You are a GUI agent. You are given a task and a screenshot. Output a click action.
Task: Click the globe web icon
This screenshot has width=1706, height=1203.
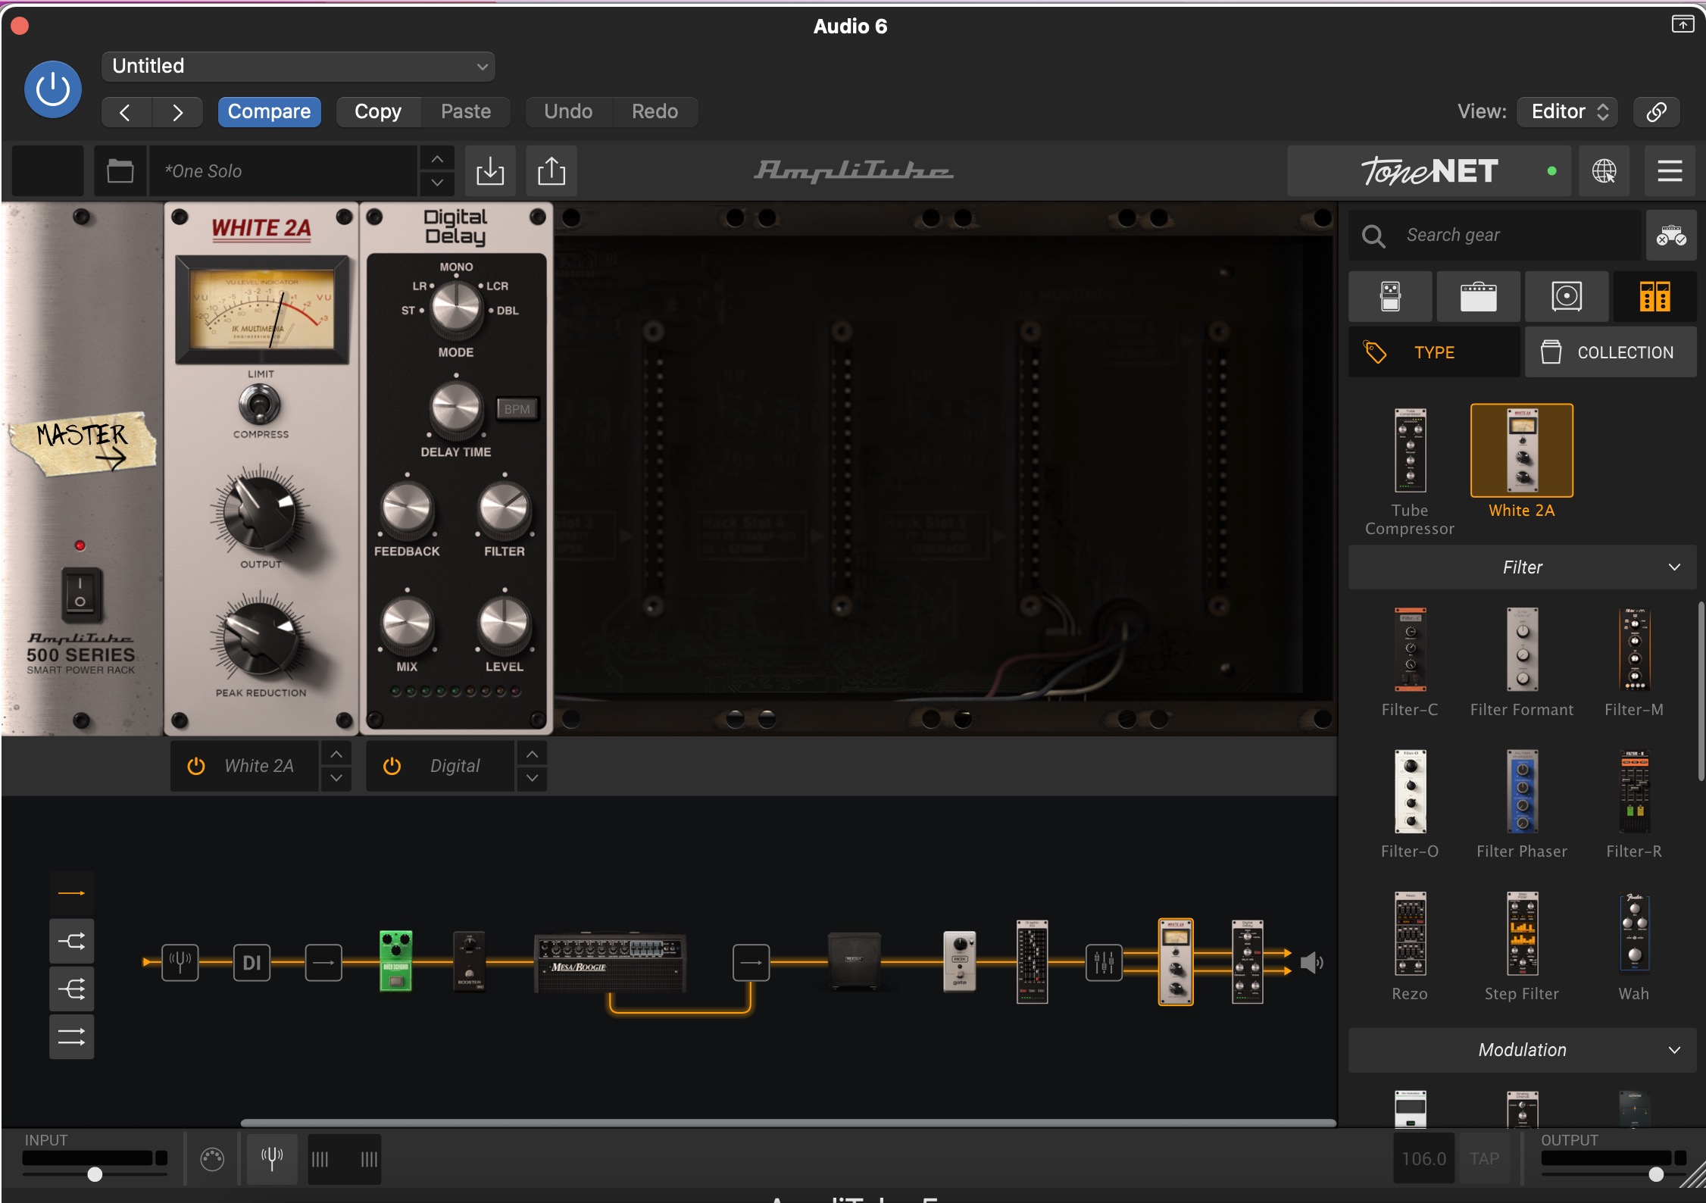(x=1604, y=171)
